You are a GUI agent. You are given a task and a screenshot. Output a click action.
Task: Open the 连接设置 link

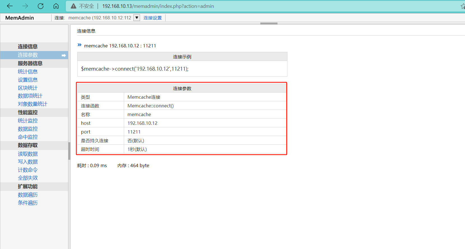click(x=153, y=18)
